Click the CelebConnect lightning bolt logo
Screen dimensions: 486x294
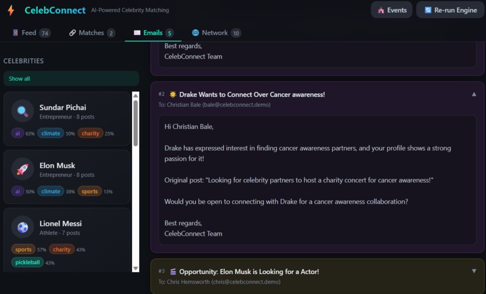11,10
